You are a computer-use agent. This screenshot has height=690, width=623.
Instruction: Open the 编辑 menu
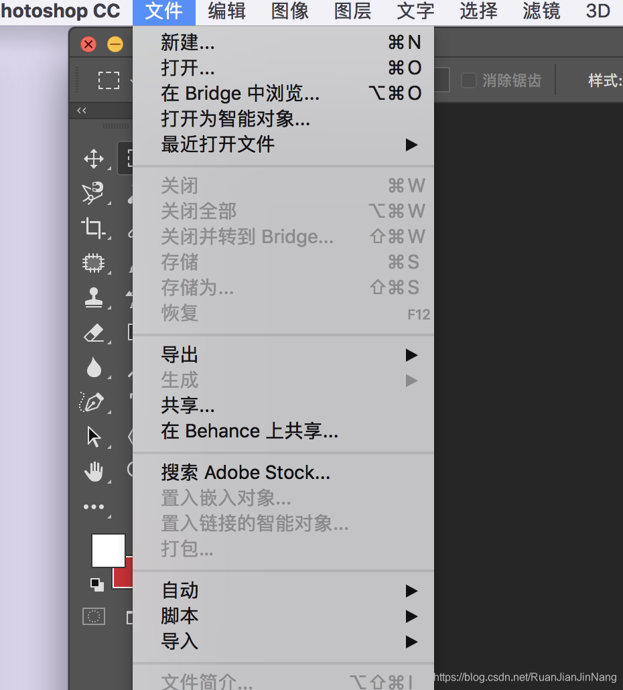click(227, 11)
